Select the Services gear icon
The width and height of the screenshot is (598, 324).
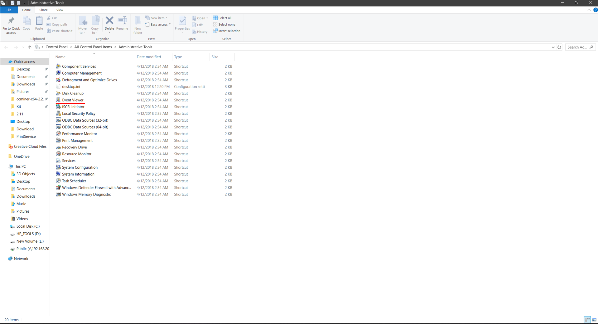pyautogui.click(x=58, y=161)
